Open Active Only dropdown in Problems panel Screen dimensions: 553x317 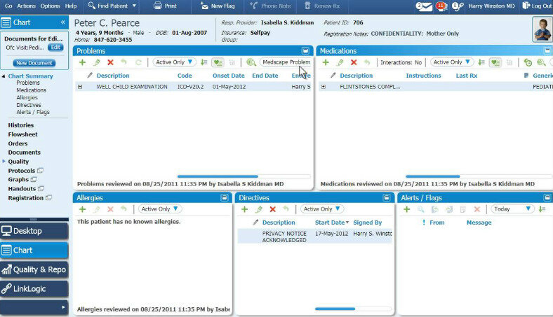(174, 63)
